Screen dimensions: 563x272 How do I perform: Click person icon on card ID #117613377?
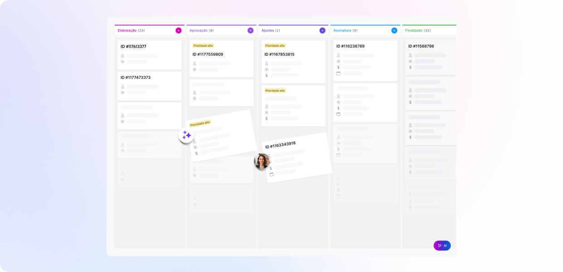click(123, 56)
